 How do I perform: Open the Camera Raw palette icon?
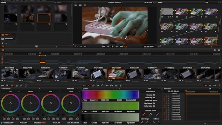click(2, 85)
